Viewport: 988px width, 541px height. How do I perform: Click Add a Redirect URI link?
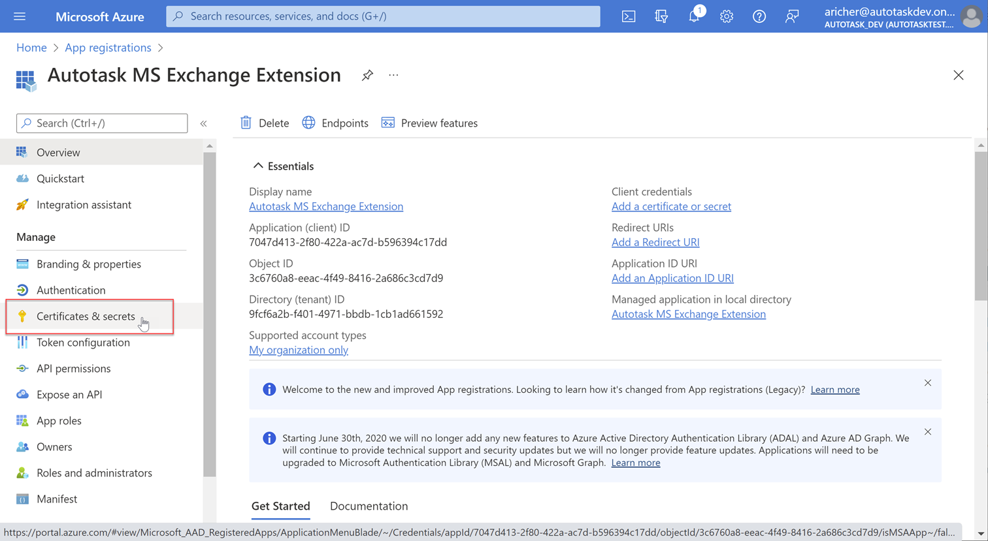[x=655, y=242]
